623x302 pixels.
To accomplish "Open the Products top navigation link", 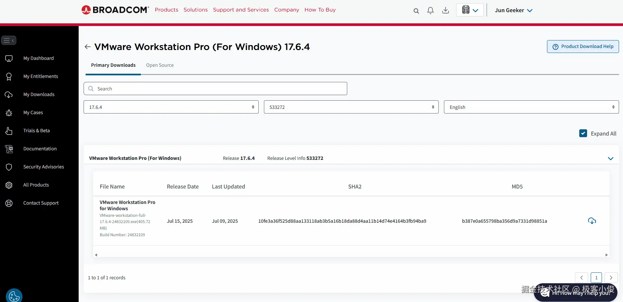I will click(x=167, y=10).
